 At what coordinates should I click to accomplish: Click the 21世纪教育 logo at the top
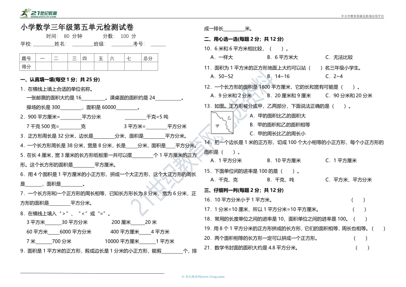(x=39, y=13)
